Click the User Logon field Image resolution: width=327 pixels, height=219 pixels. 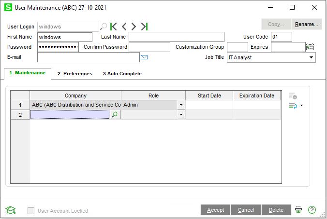[68, 27]
